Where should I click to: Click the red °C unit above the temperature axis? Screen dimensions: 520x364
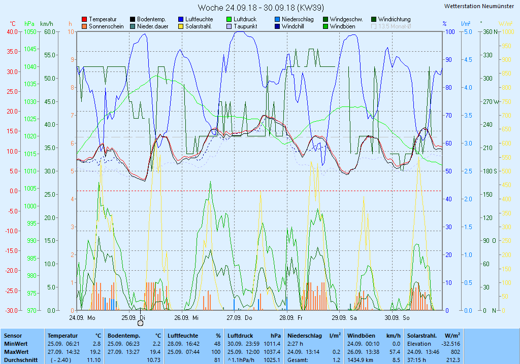13,24
